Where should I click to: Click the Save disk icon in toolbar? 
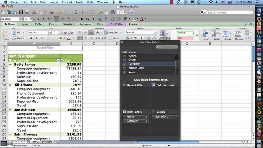pyautogui.click(x=21, y=12)
